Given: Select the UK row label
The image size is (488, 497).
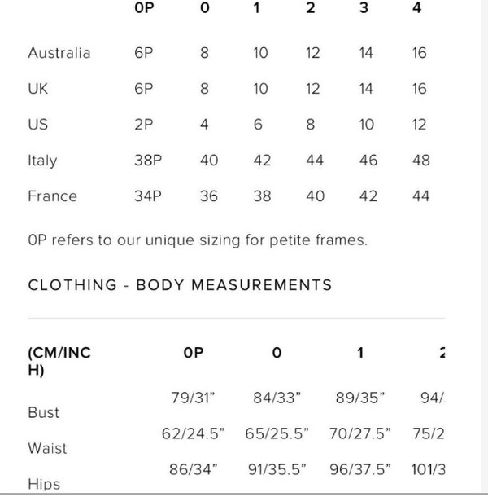Looking at the screenshot, I should click(38, 89).
